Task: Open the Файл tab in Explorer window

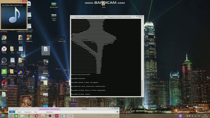Action: click(x=12, y=112)
